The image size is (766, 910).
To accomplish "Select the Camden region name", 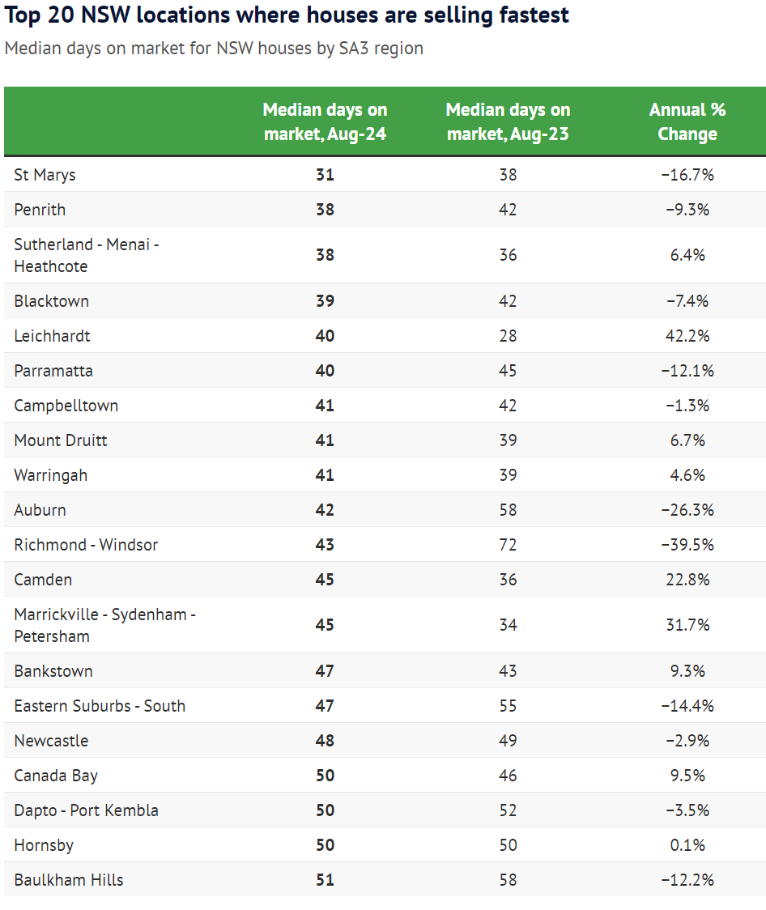I will (43, 579).
